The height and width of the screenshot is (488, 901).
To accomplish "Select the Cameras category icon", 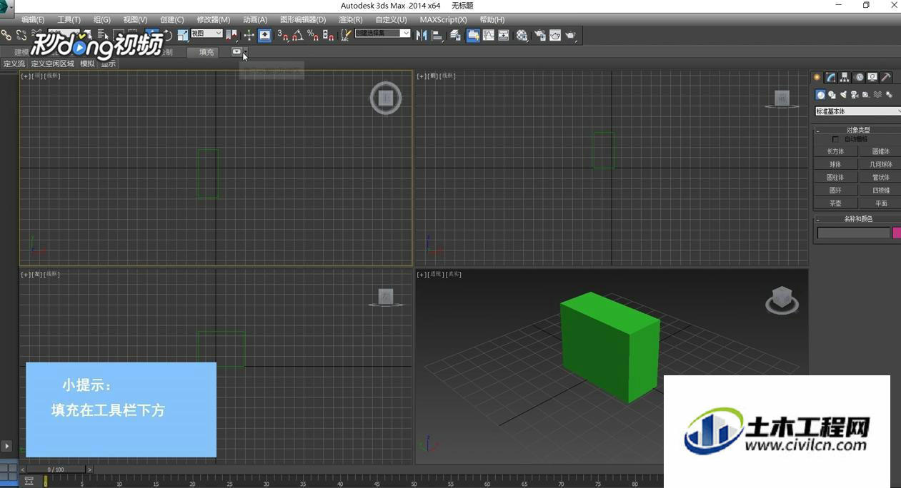I will click(x=855, y=95).
